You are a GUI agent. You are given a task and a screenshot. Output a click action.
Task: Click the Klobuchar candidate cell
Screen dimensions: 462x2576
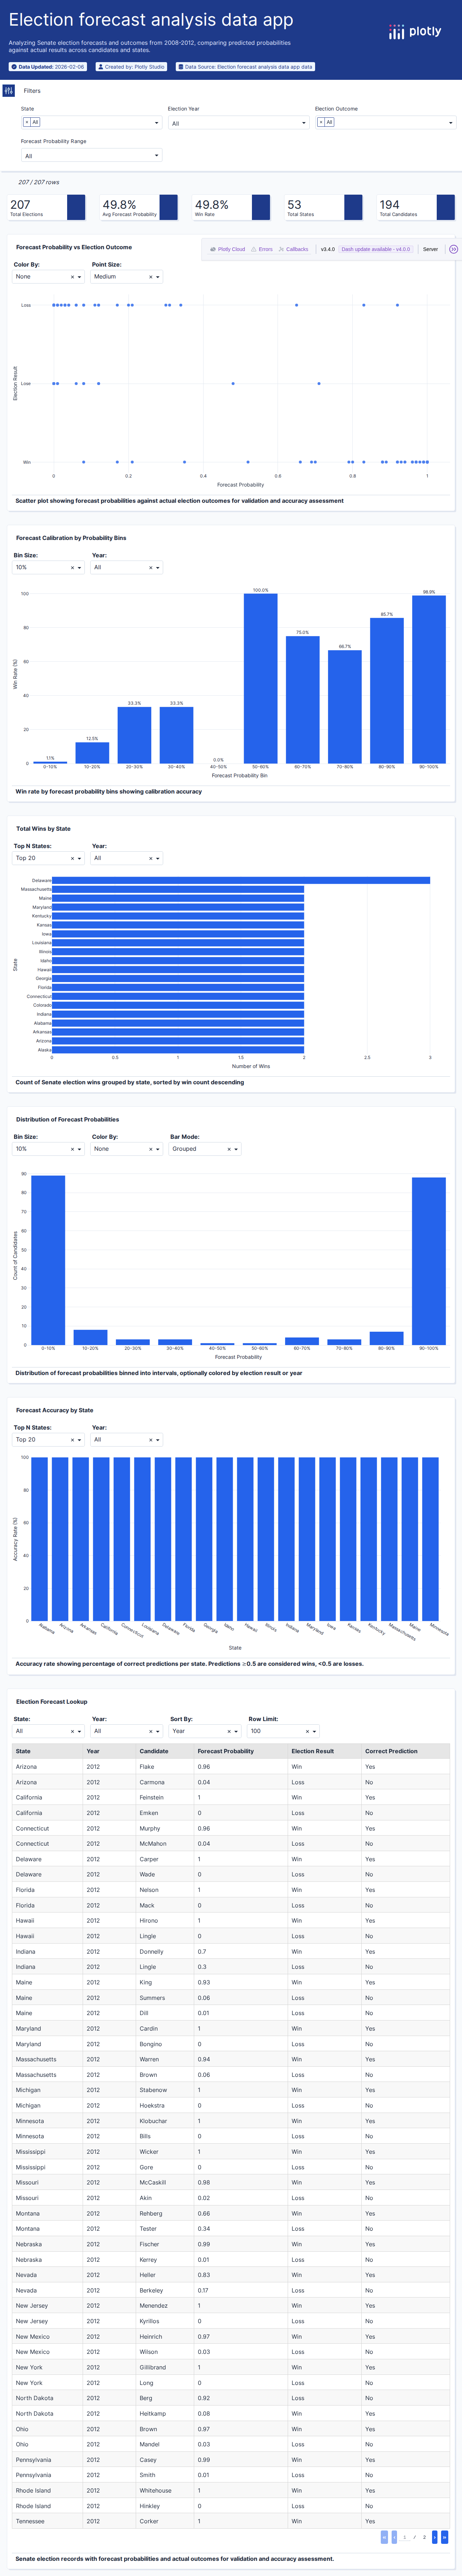(165, 2120)
